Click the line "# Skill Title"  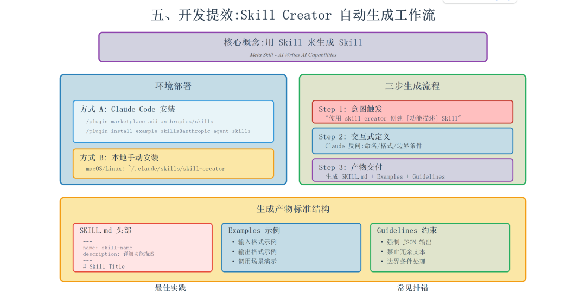(104, 267)
